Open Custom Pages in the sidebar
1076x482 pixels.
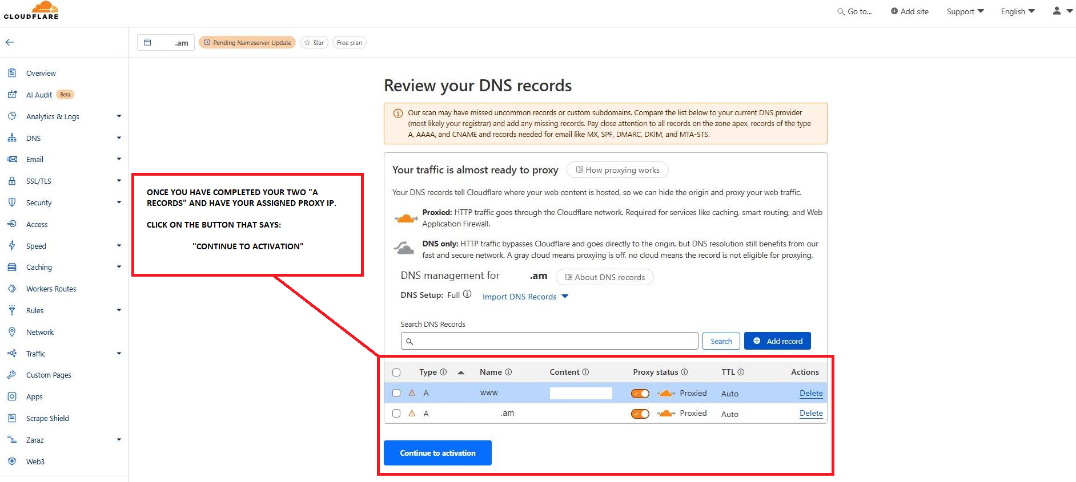[x=49, y=375]
